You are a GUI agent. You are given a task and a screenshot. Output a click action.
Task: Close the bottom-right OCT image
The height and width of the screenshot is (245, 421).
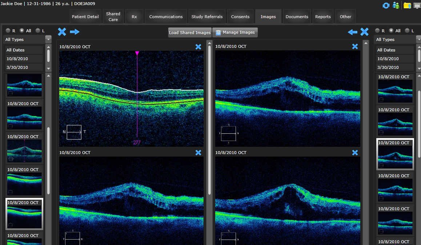(x=355, y=153)
